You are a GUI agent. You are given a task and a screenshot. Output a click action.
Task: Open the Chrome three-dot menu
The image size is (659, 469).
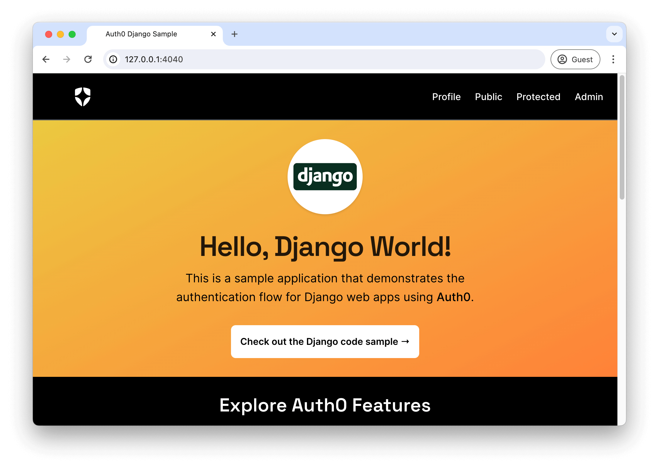coord(613,59)
